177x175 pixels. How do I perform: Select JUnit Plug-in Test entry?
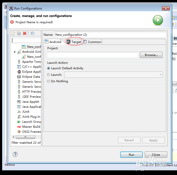point(29,117)
